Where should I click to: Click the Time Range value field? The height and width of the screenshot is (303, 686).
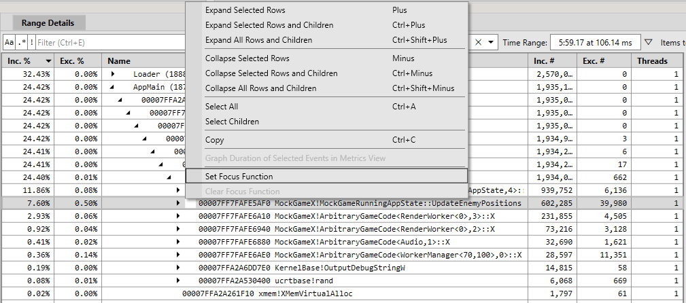pos(595,42)
